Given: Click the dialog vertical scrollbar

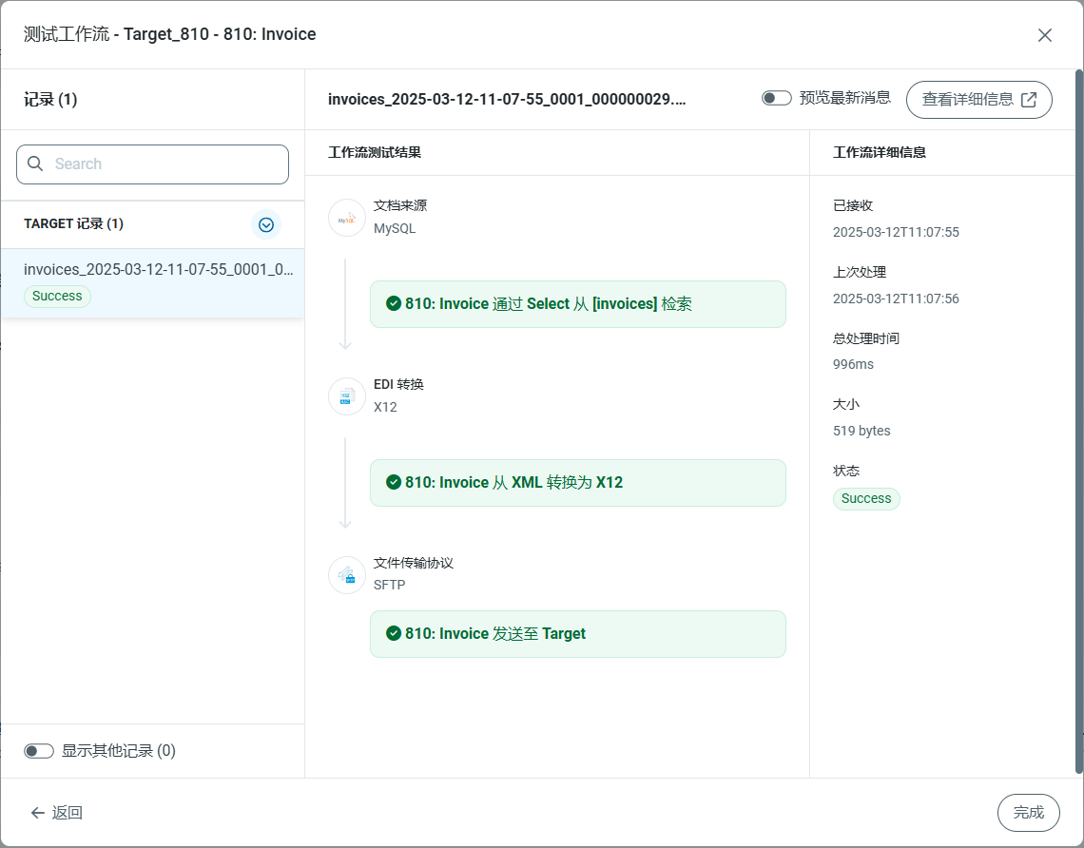Looking at the screenshot, I should tap(1078, 418).
